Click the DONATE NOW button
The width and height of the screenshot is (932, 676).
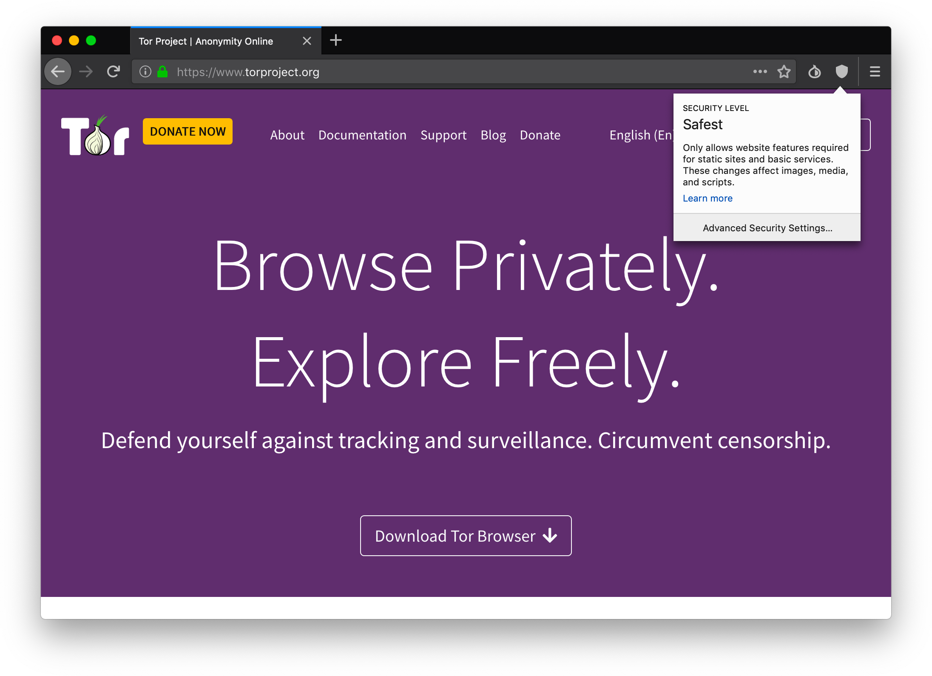pyautogui.click(x=188, y=131)
